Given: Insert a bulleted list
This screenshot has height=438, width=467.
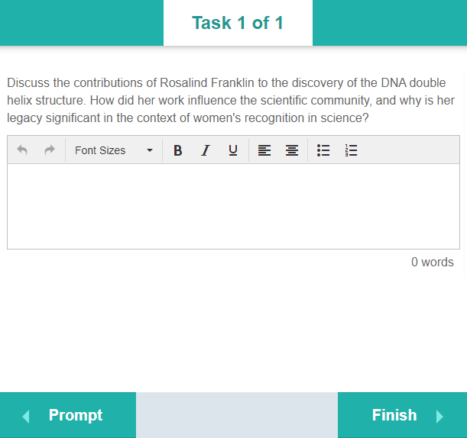Looking at the screenshot, I should pos(323,150).
